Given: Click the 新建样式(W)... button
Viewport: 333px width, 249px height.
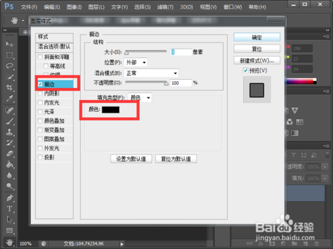Looking at the screenshot, I should point(257,61).
